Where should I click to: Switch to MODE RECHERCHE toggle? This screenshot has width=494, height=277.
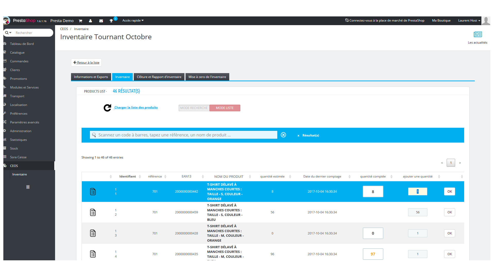coord(194,108)
